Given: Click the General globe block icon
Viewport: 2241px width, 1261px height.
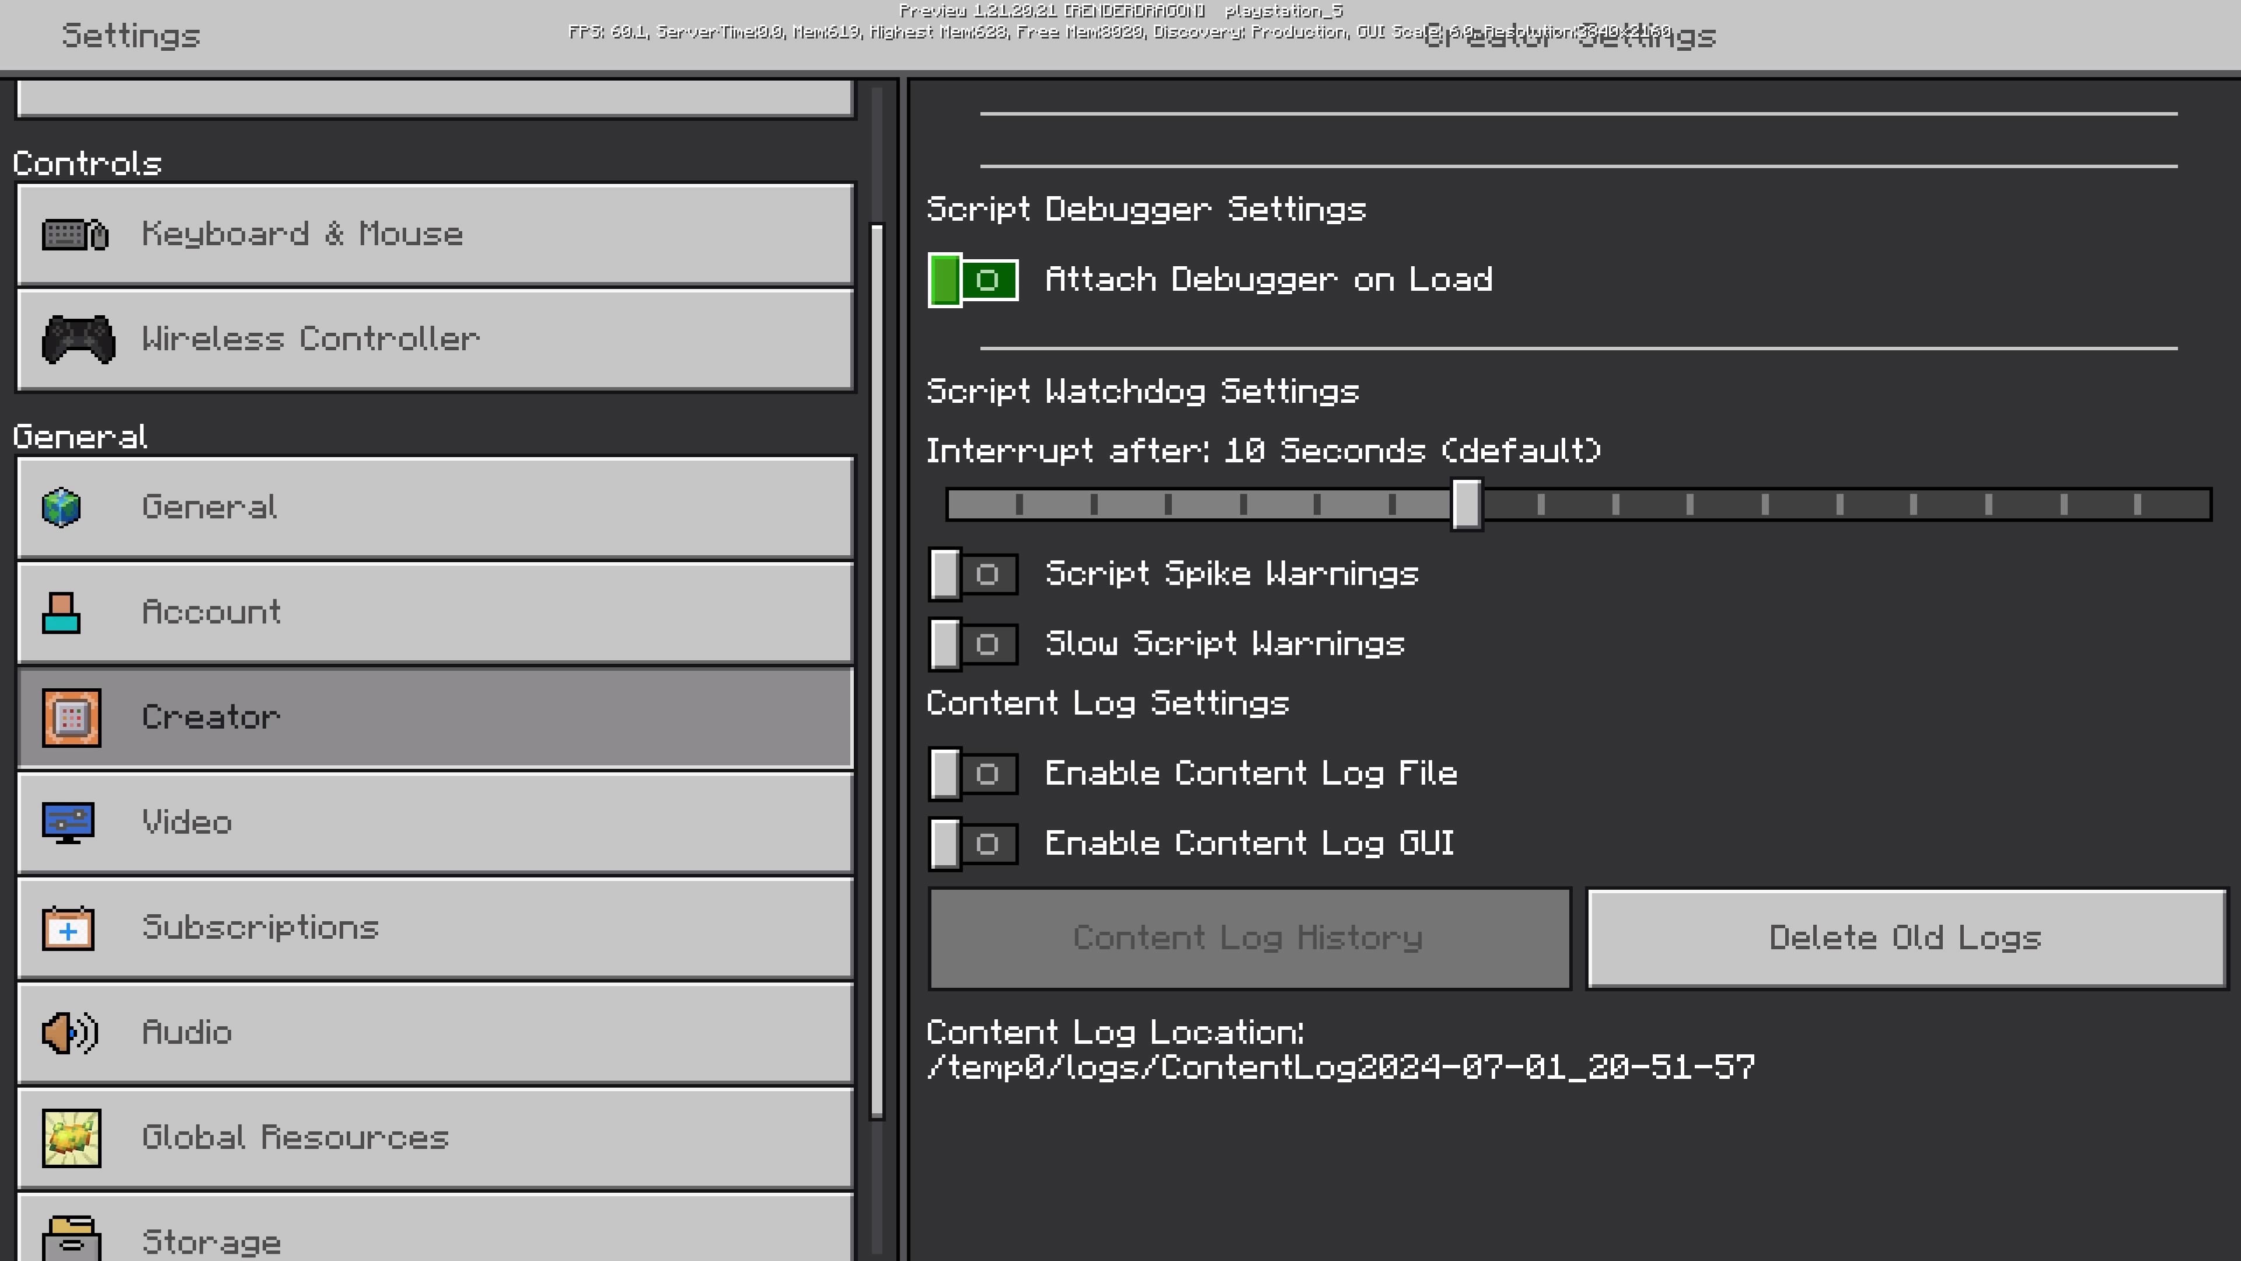Looking at the screenshot, I should click(x=62, y=507).
